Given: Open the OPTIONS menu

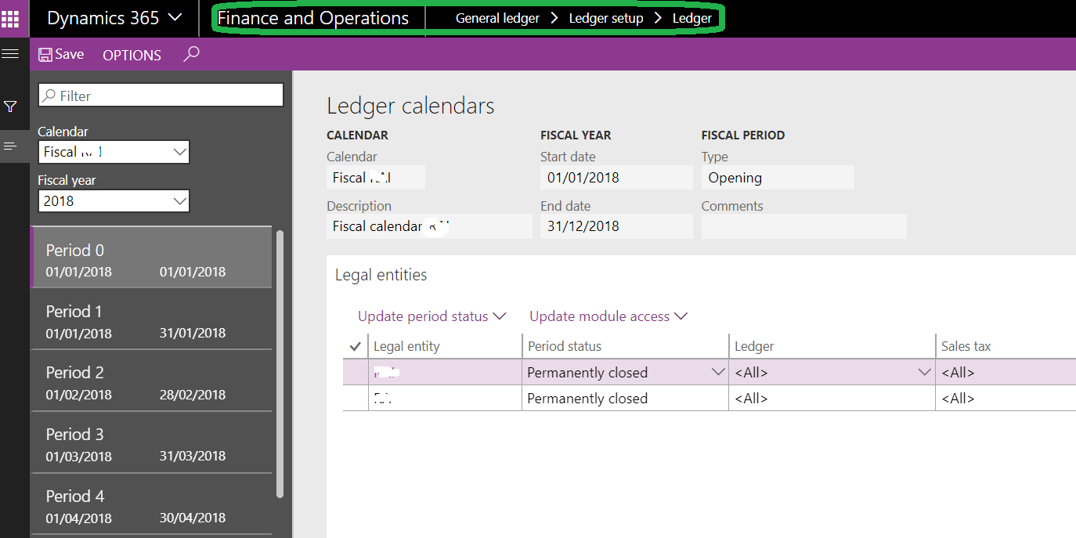Looking at the screenshot, I should click(132, 55).
